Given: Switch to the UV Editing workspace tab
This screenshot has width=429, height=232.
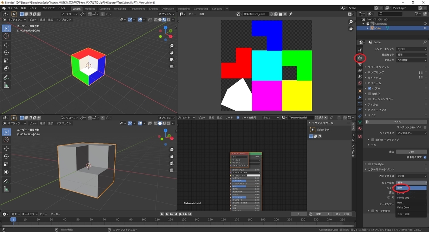Looking at the screenshot, I should [120, 9].
